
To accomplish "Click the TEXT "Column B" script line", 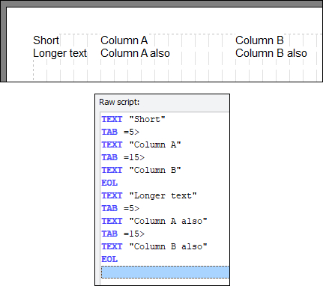I will 141,170.
